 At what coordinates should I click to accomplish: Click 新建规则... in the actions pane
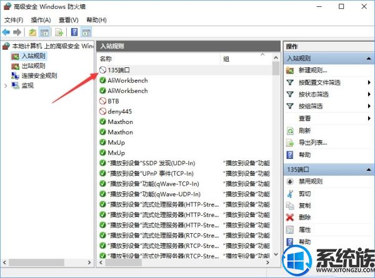313,70
